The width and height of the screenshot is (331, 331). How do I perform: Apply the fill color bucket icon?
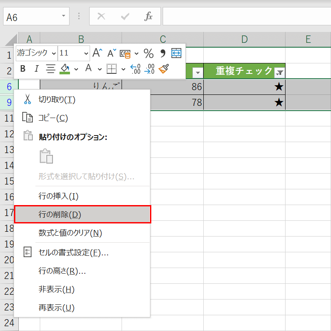[x=65, y=69]
